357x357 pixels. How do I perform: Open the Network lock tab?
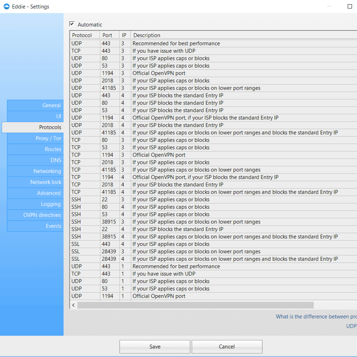click(x=35, y=182)
